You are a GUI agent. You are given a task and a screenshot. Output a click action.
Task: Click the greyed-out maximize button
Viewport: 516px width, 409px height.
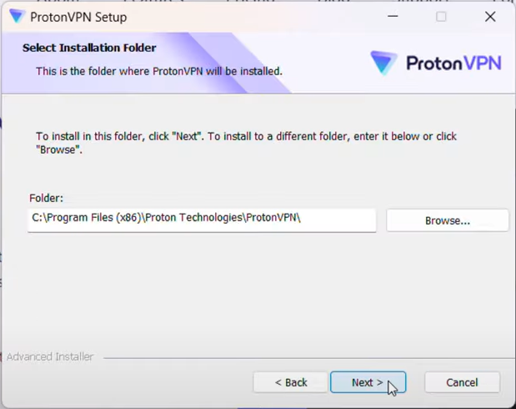[x=441, y=17]
